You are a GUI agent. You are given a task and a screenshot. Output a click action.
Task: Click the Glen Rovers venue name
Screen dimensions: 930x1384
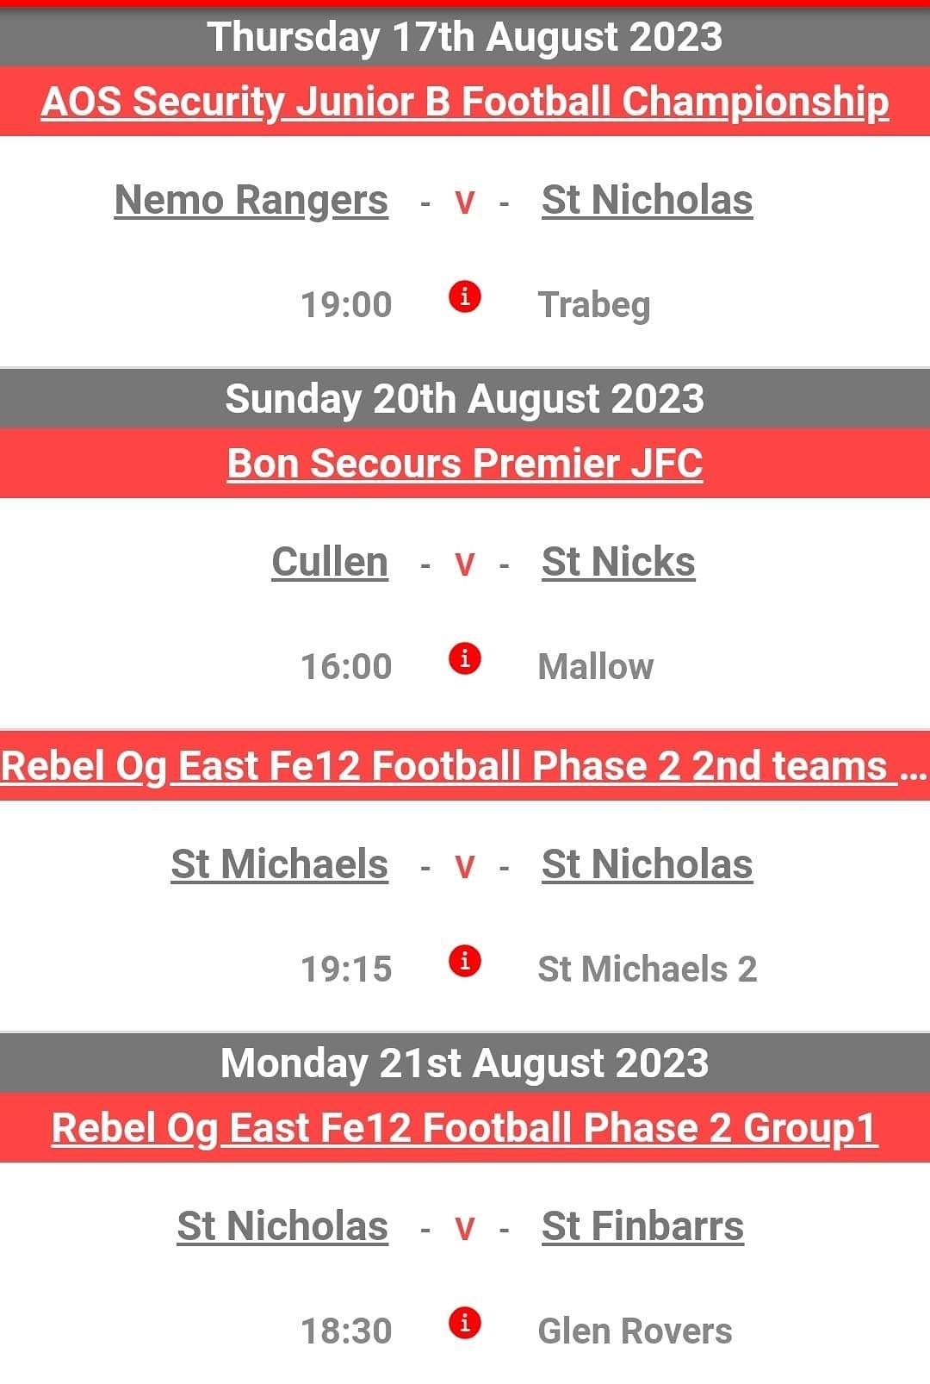pos(635,1331)
